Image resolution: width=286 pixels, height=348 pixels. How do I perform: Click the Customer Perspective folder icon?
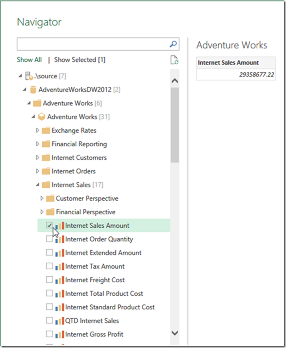pos(50,198)
